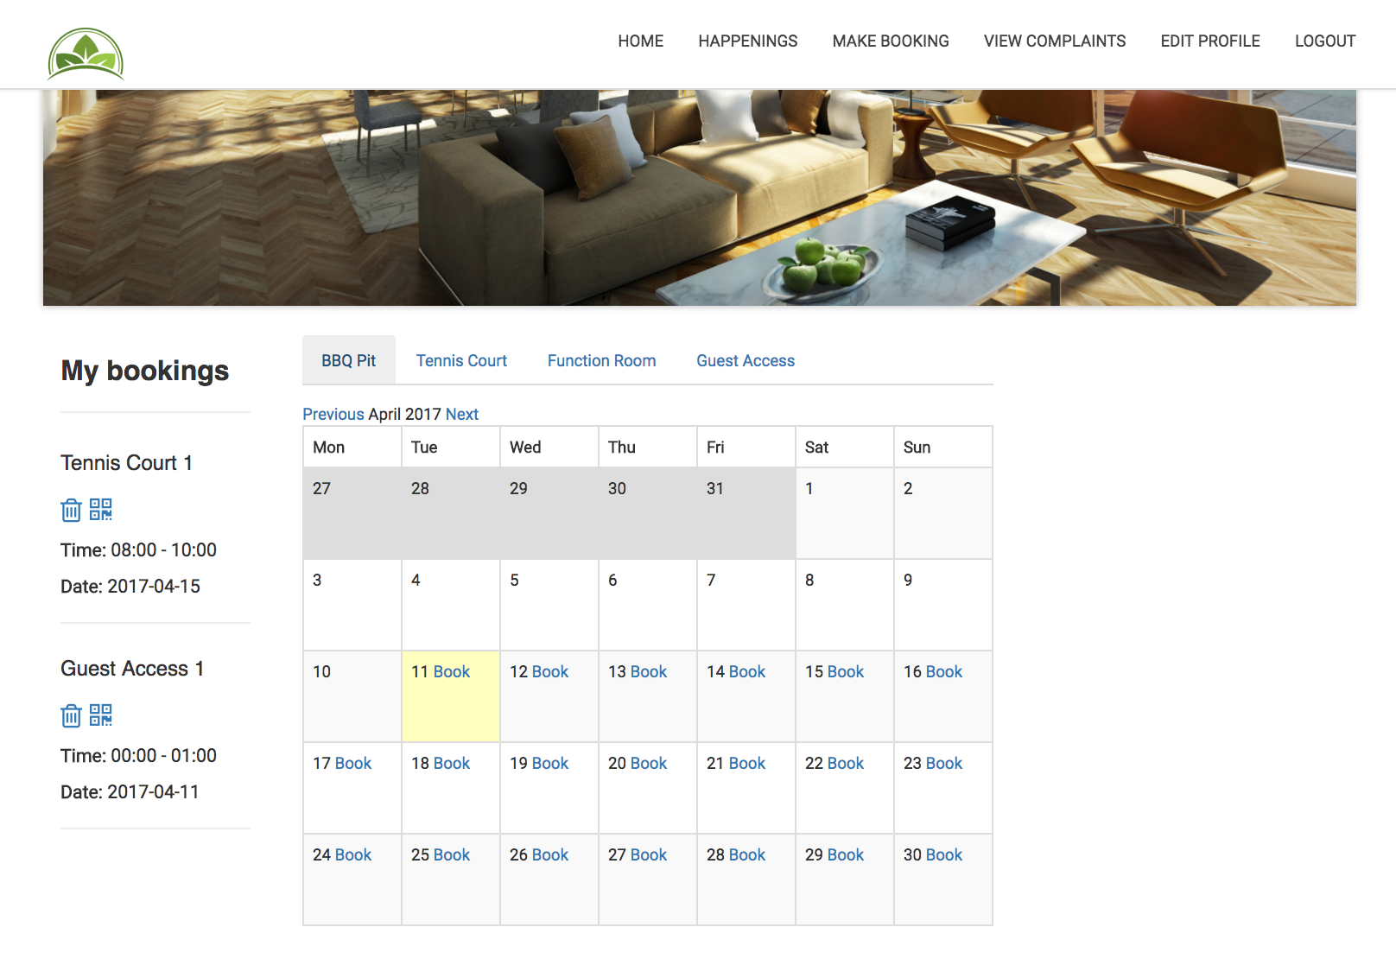The height and width of the screenshot is (959, 1396).
Task: Book April 30 in the calendar
Action: point(944,854)
